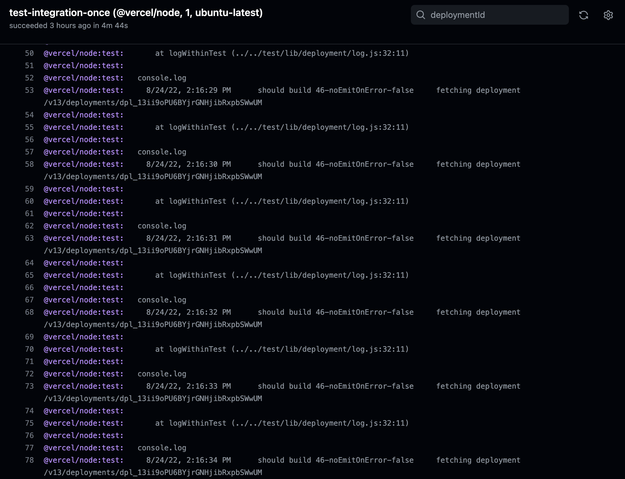This screenshot has height=479, width=625.
Task: Select line number 78
Action: coord(29,460)
